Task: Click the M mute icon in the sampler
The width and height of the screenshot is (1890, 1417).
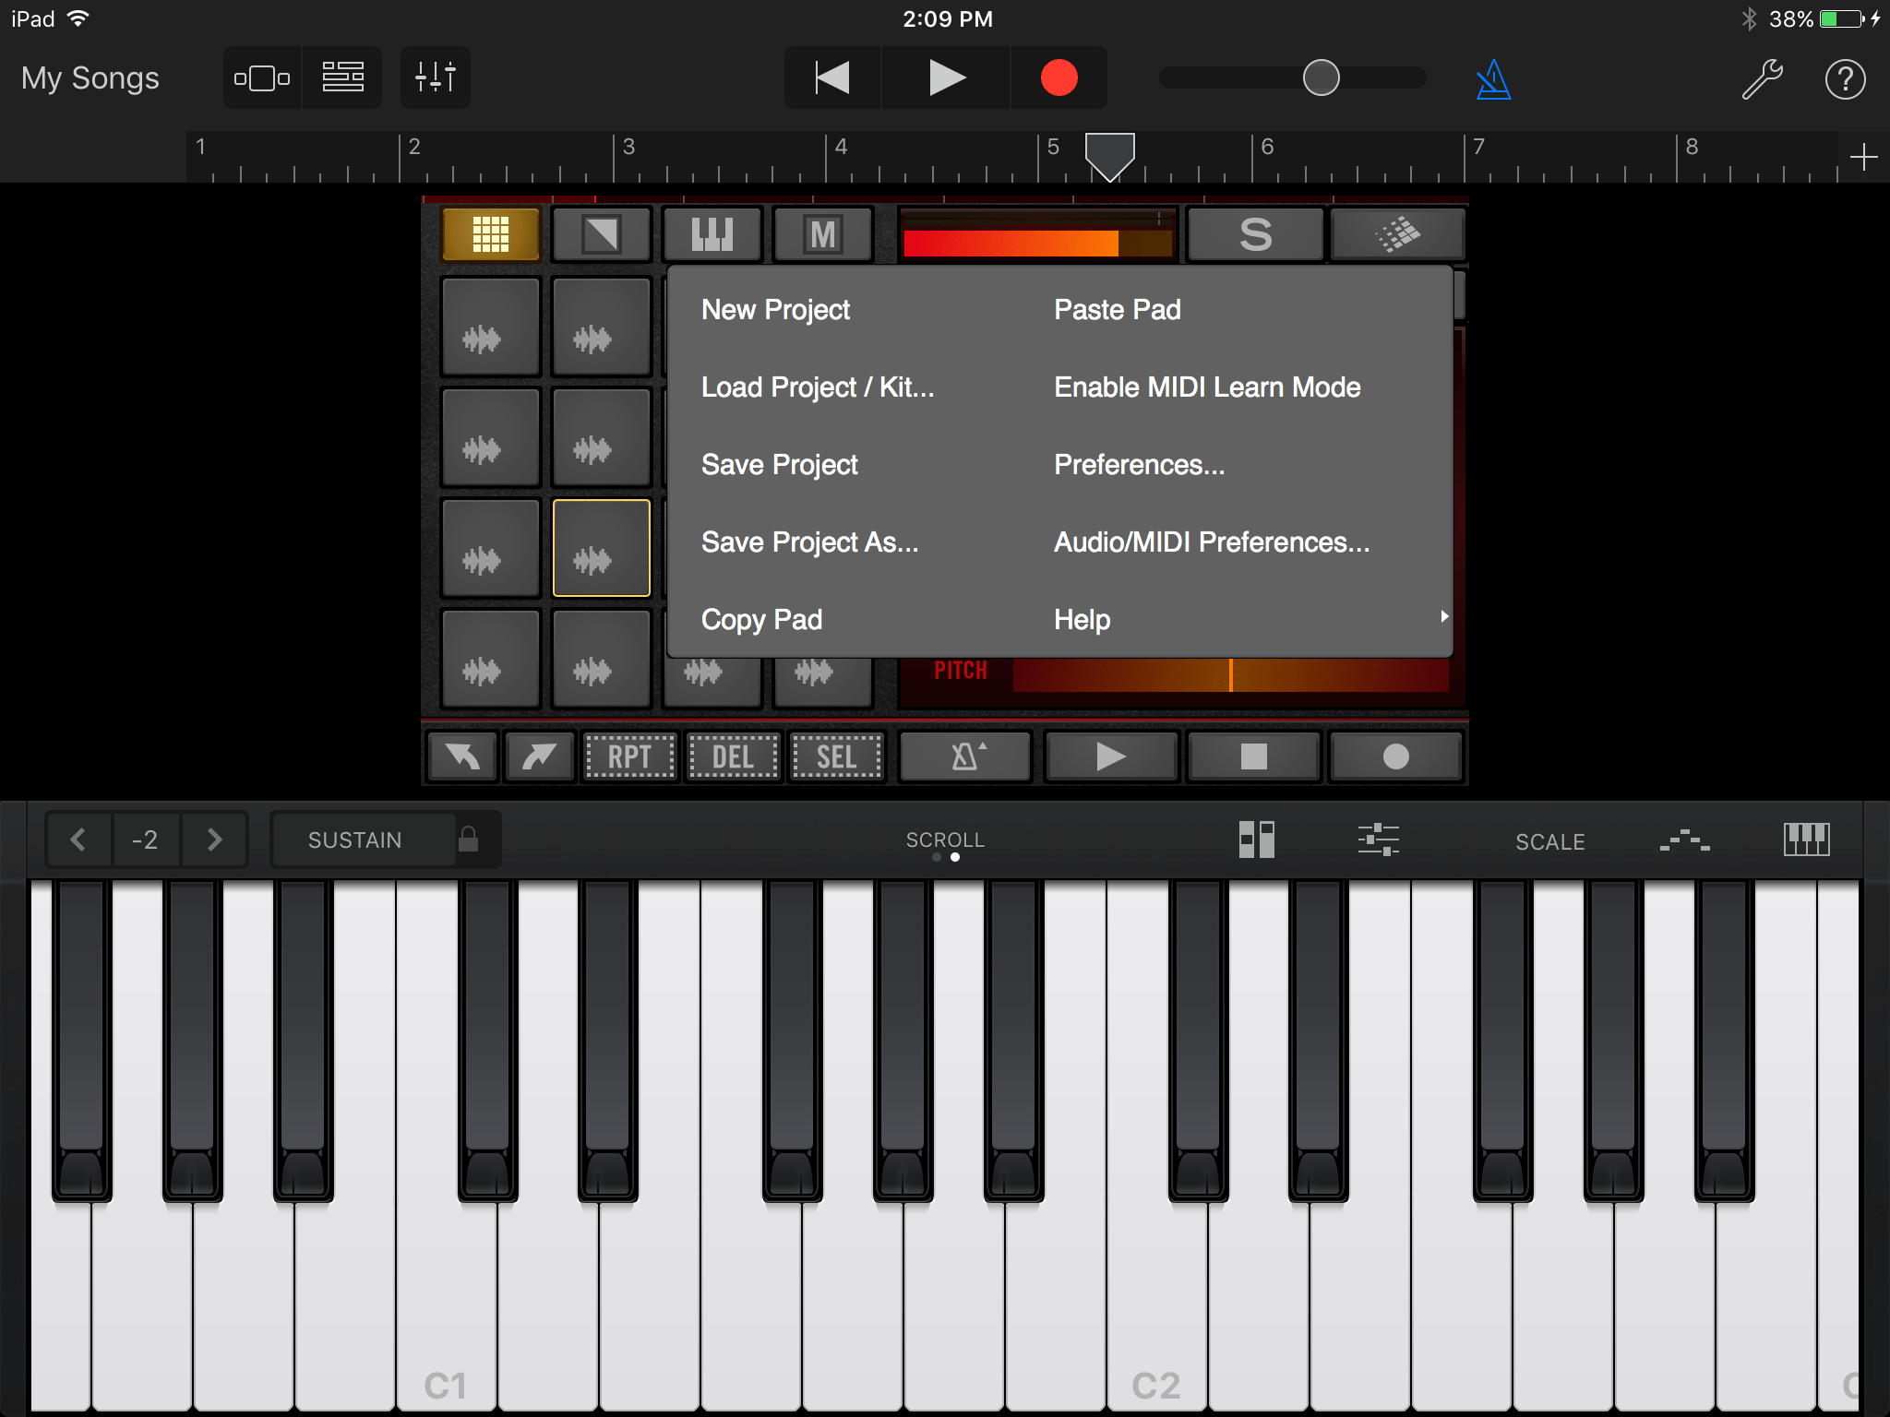Action: (821, 234)
